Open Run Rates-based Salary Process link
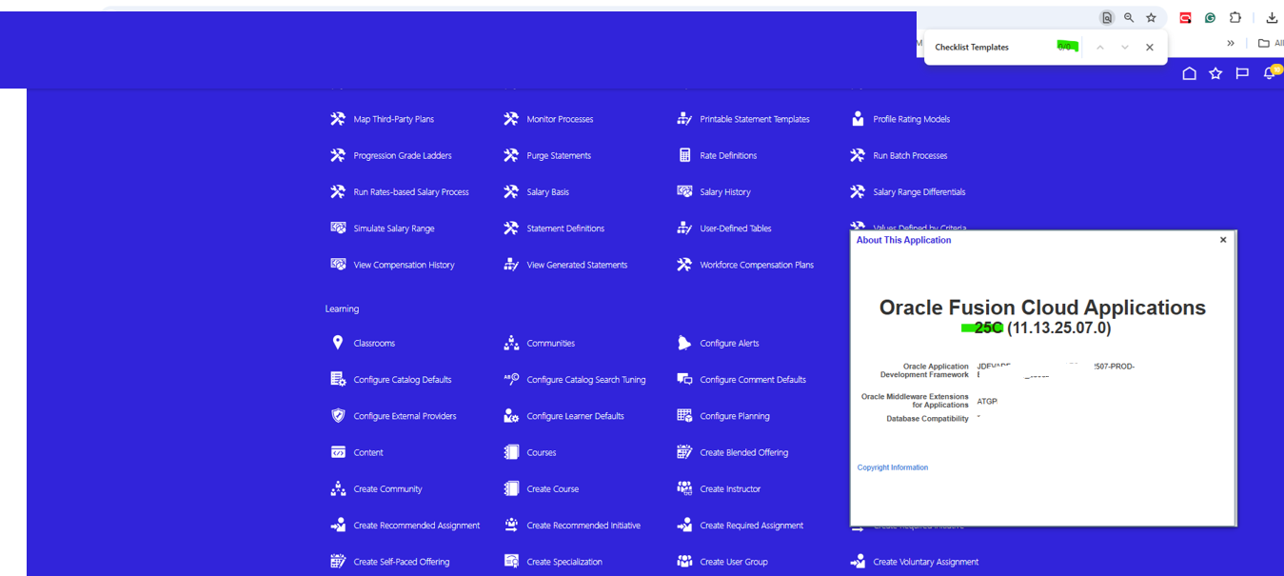1284x576 pixels. pyautogui.click(x=411, y=192)
